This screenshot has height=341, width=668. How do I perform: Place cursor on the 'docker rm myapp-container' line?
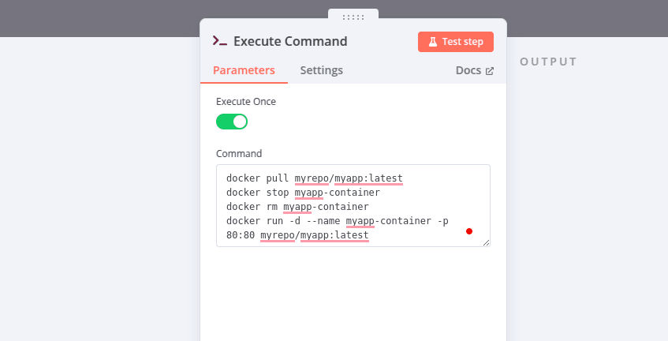click(x=297, y=206)
